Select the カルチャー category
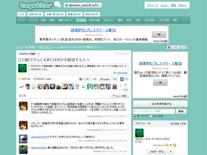The height and width of the screenshot is (155, 207). [109, 20]
